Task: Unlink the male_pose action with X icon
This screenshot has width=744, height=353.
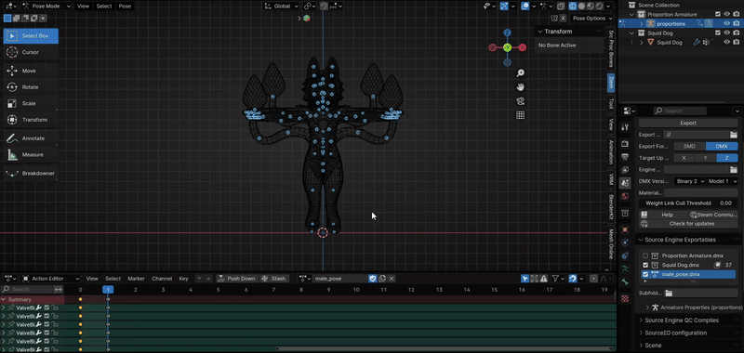Action: (392, 279)
